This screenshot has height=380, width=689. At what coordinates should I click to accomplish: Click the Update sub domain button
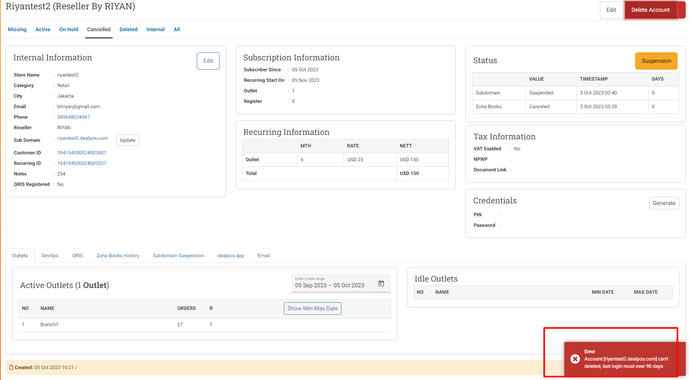128,140
